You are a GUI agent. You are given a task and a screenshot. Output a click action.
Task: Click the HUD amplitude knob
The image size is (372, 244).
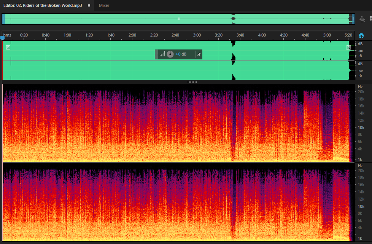pos(170,54)
